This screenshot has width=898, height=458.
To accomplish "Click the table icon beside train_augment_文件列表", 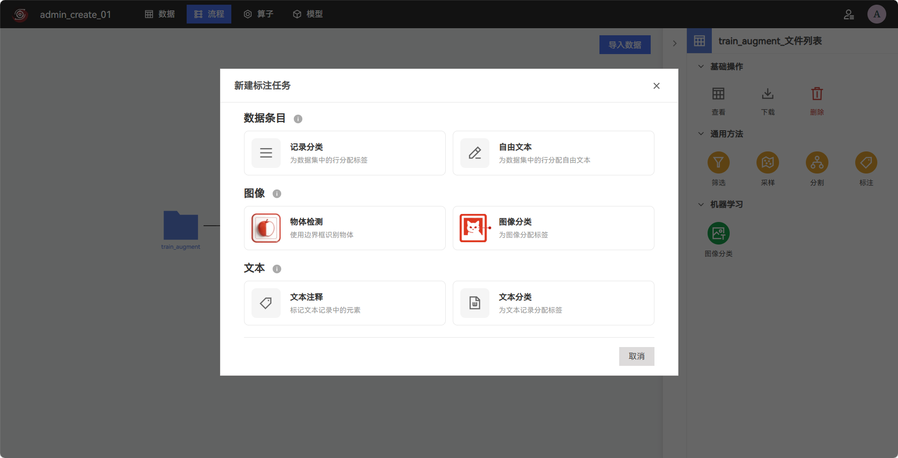I will (700, 41).
